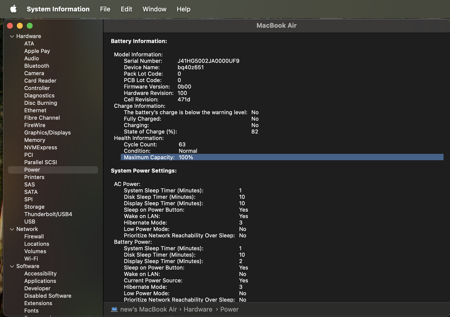The width and height of the screenshot is (450, 317).
Task: Click the laptop icon in path bar
Action: pos(114,309)
